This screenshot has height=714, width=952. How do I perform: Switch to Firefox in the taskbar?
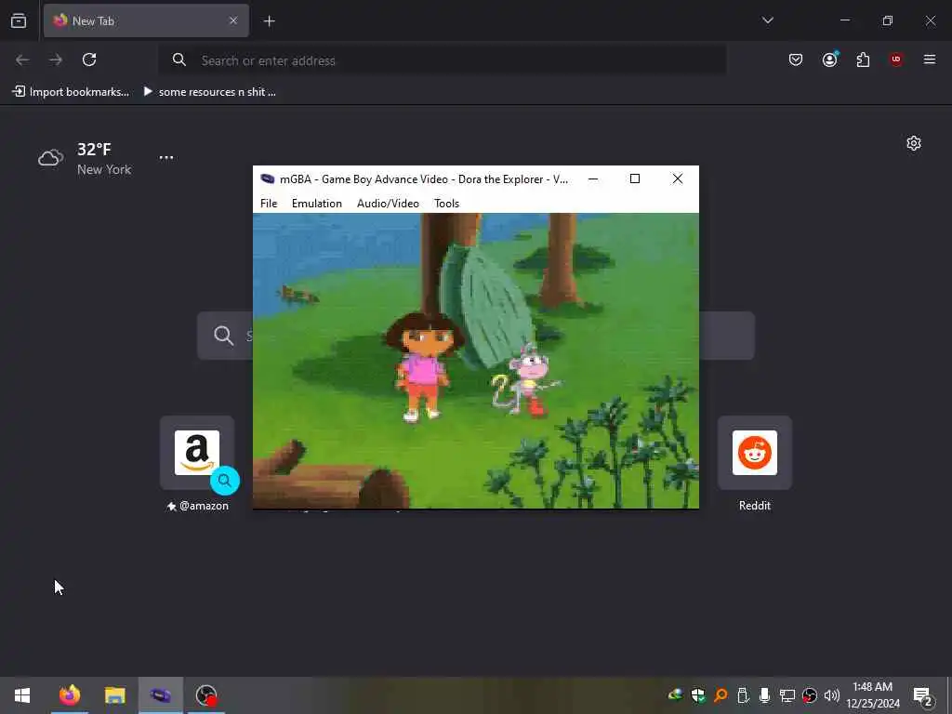pos(69,695)
